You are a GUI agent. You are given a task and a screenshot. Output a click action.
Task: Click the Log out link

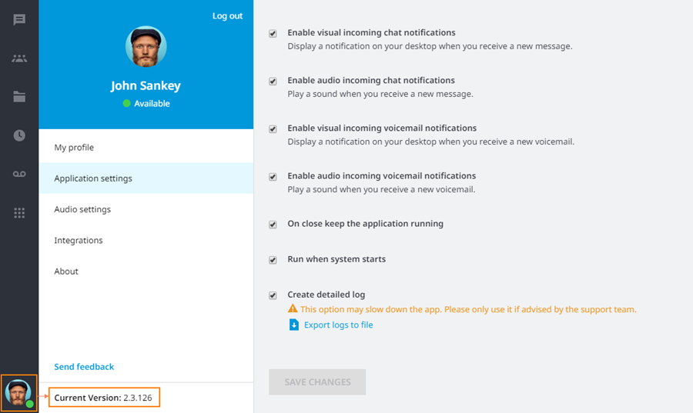coord(227,16)
